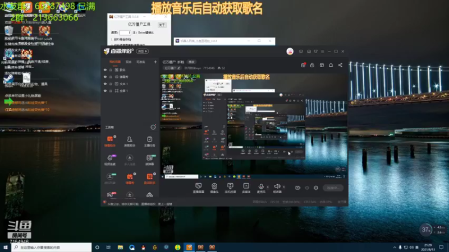449x252 pixels.
Task: Open the 主播任务 tool
Action: click(149, 141)
